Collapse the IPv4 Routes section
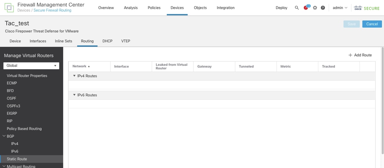This screenshot has width=384, height=168. (x=75, y=76)
